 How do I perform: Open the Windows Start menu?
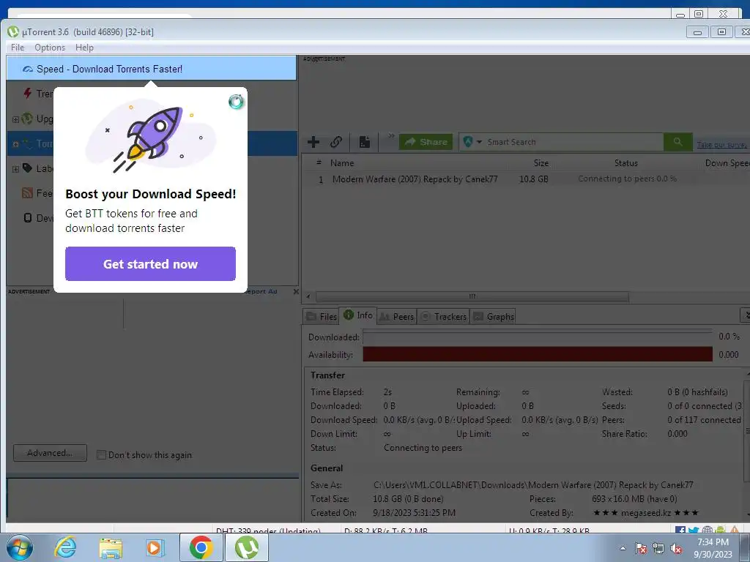[x=20, y=547]
